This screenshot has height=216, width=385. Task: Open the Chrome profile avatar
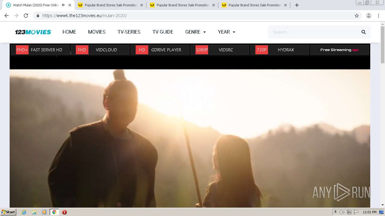click(x=369, y=16)
